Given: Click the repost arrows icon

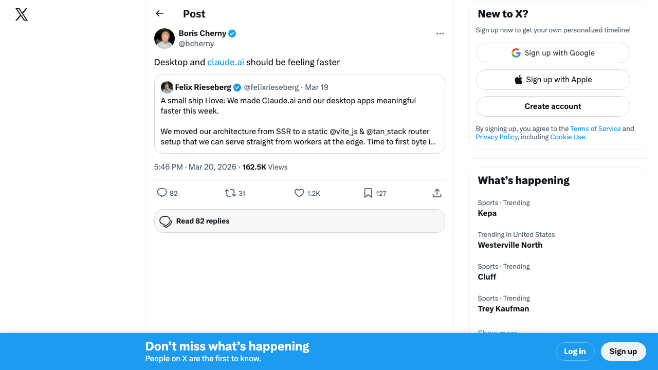Looking at the screenshot, I should tap(230, 193).
